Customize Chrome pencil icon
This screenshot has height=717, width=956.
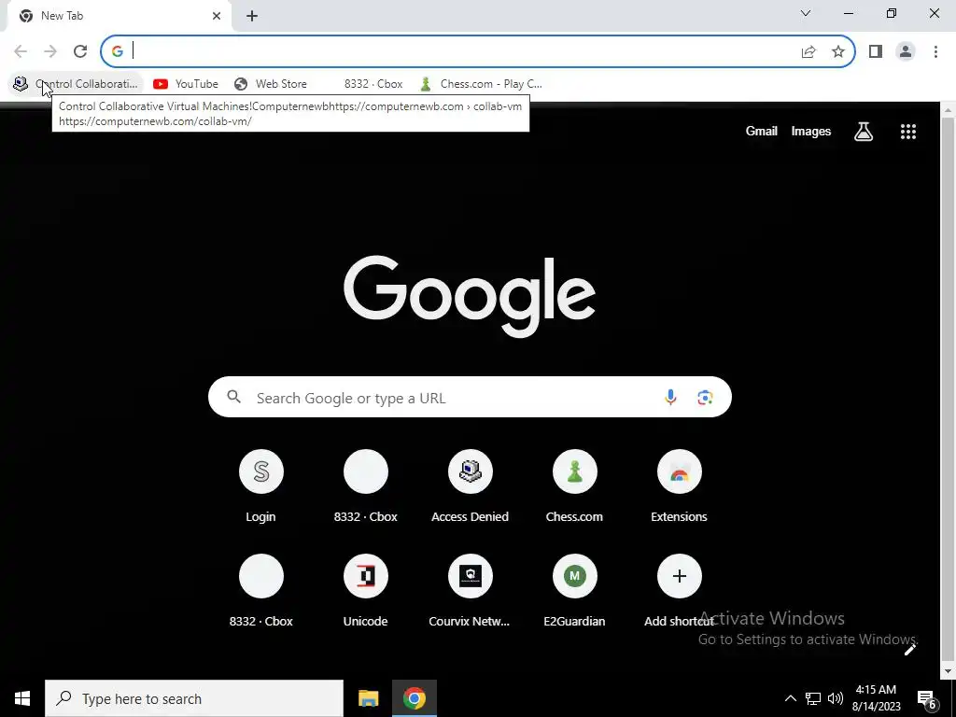tap(909, 650)
